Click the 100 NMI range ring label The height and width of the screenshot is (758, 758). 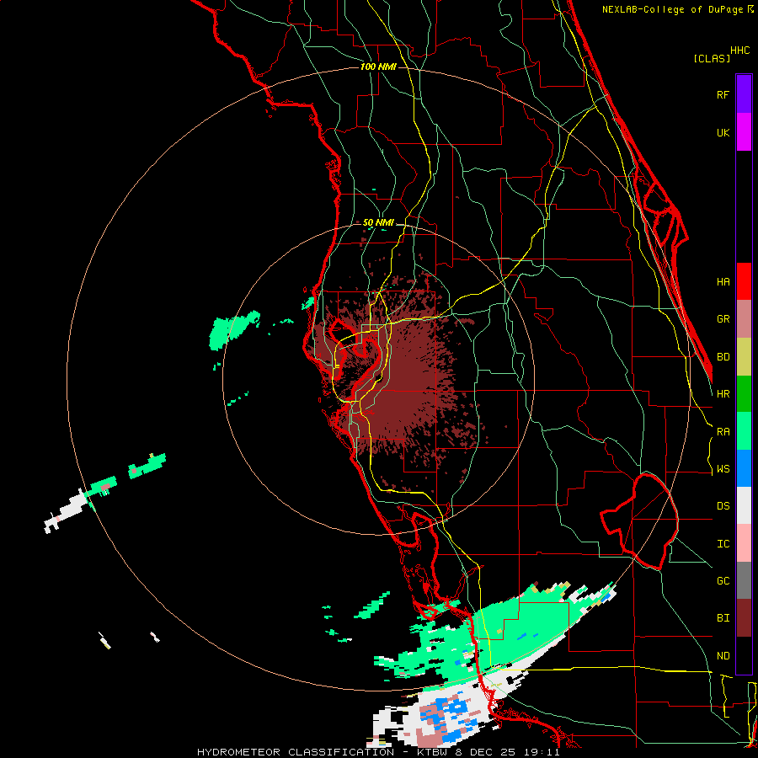tap(378, 67)
